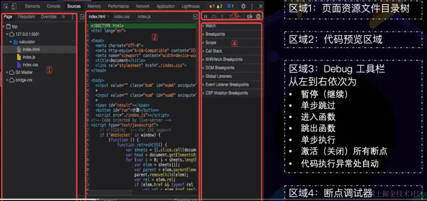
Task: Pause script execution in debugger toolbar
Action: (206, 17)
